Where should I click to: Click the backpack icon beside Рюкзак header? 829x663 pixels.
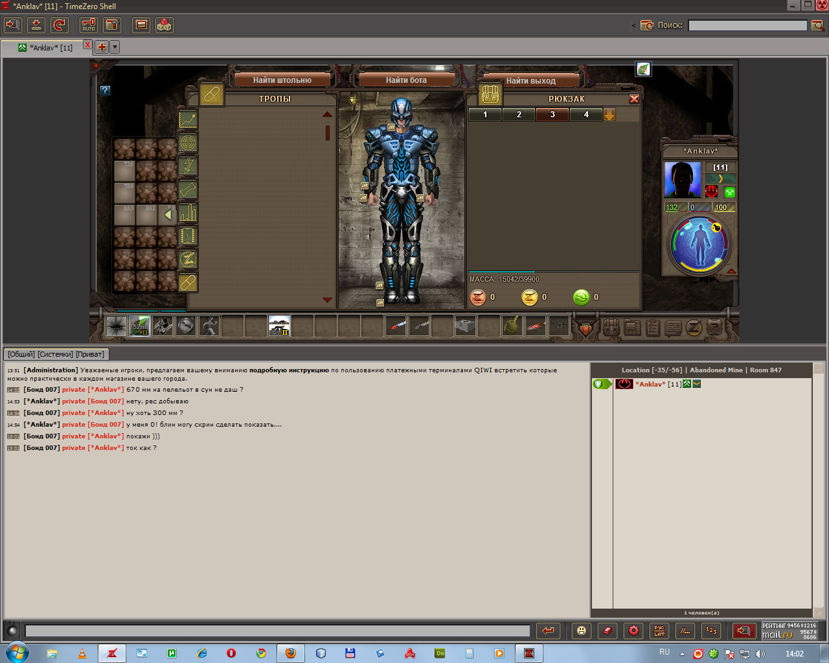coord(490,95)
